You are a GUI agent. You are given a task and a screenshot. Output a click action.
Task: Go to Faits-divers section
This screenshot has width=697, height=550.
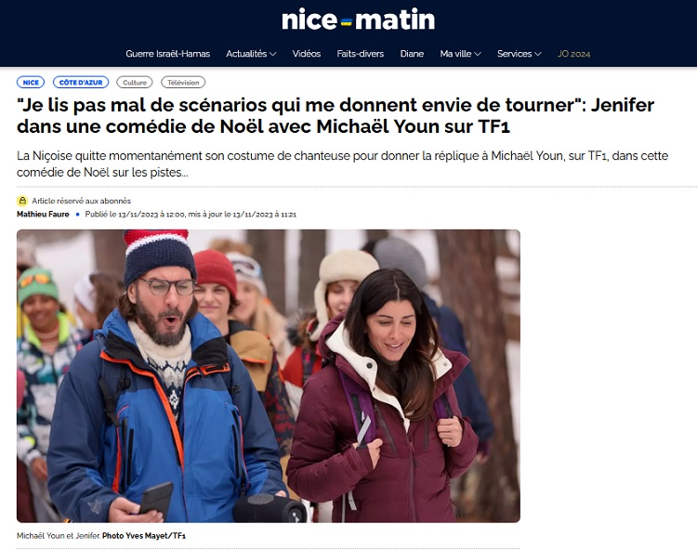[360, 54]
